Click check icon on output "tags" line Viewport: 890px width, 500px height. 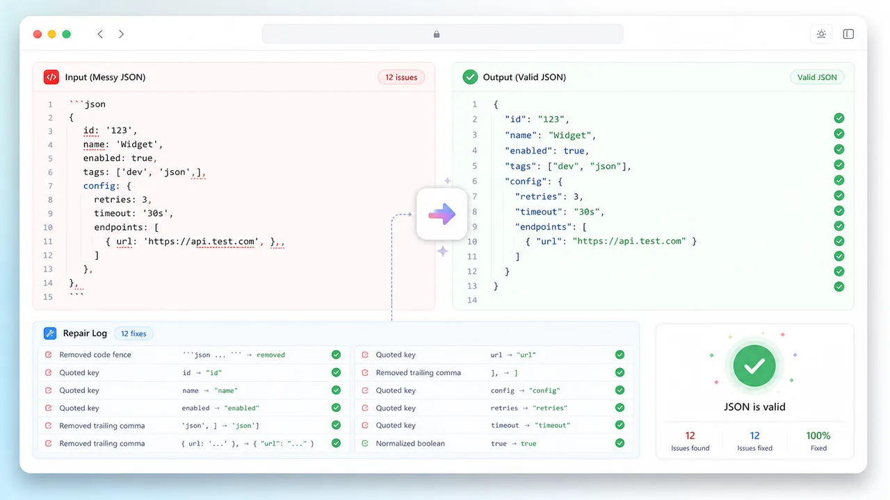(x=839, y=165)
